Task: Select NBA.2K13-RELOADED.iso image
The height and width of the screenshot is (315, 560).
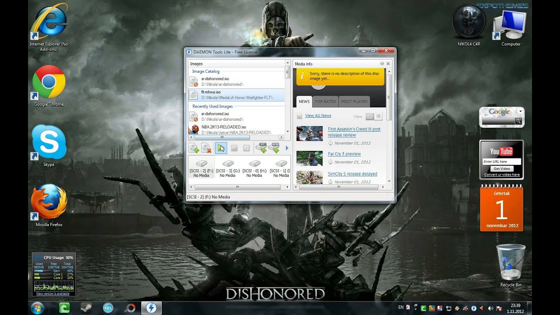Action: click(x=236, y=129)
